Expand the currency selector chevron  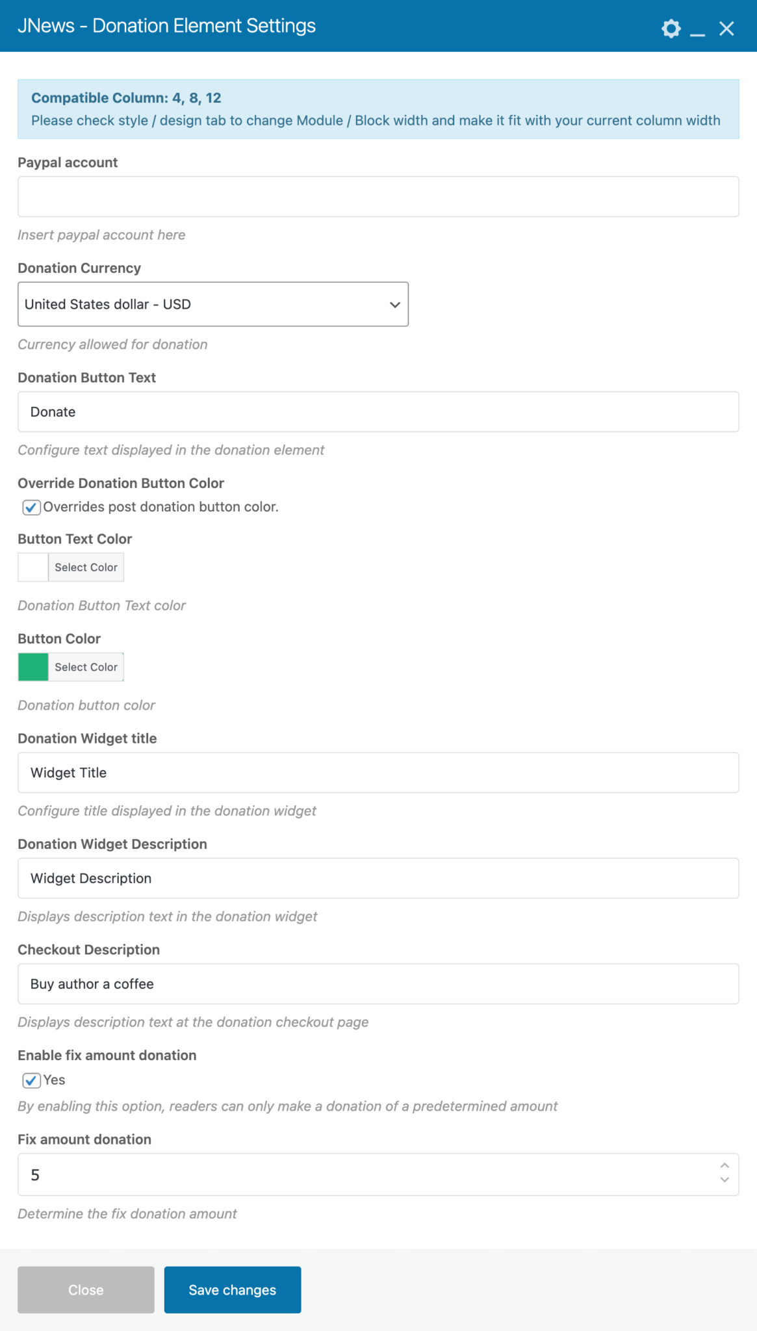[x=394, y=304]
